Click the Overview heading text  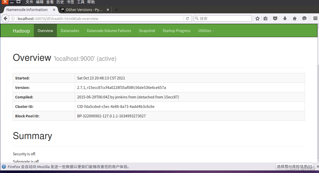[x=32, y=58]
